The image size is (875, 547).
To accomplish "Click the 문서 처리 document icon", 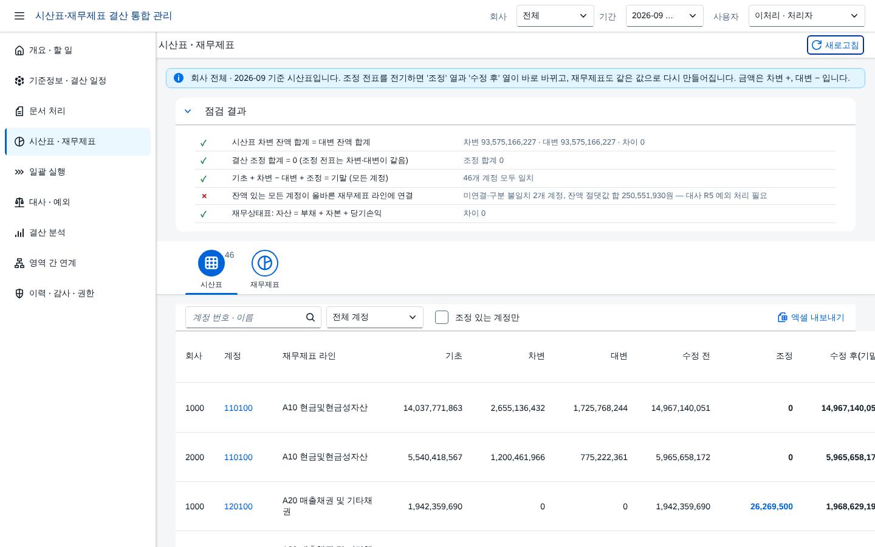I will point(19,111).
